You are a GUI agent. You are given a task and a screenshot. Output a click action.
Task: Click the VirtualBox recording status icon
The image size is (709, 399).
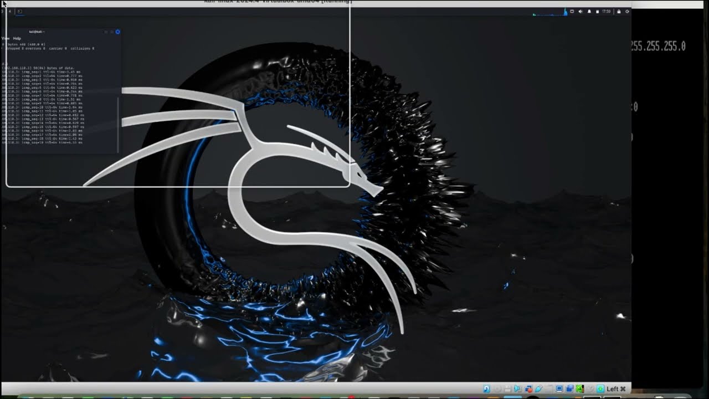pyautogui.click(x=569, y=388)
